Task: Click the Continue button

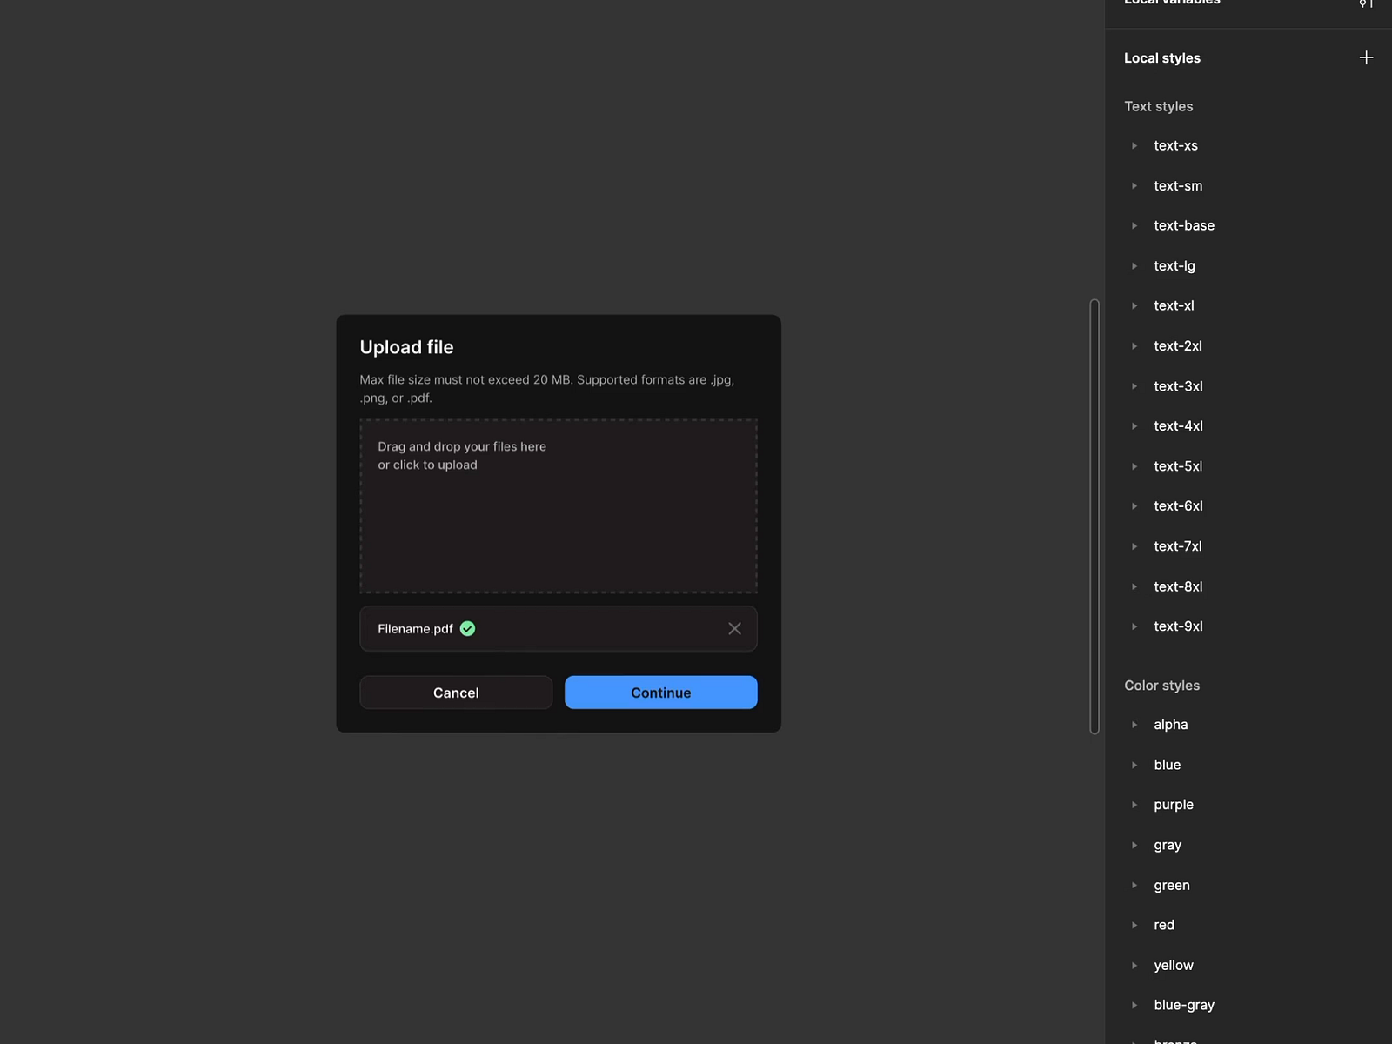Action: 660,693
